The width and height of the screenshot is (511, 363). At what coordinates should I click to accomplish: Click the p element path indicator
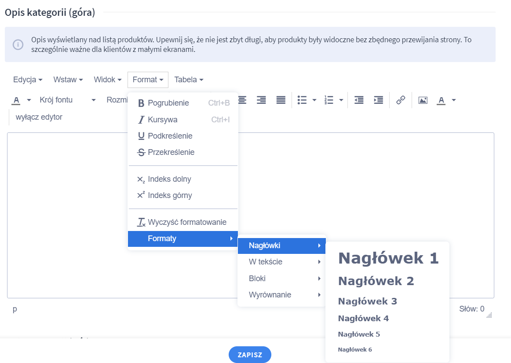click(15, 309)
